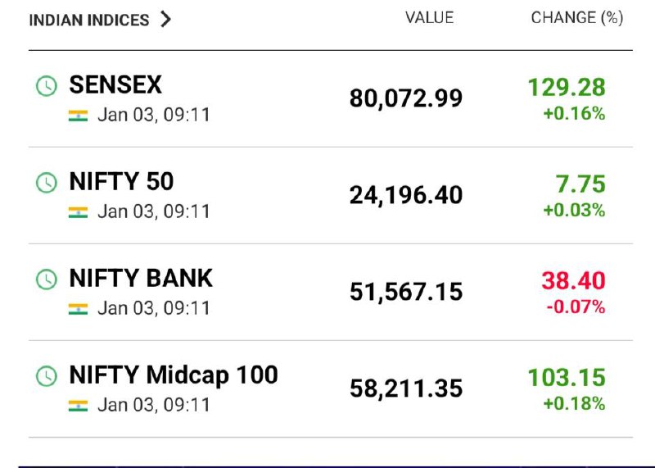Image resolution: width=655 pixels, height=468 pixels.
Task: Tap the India flag under NIFTY BANK
Action: 78,309
